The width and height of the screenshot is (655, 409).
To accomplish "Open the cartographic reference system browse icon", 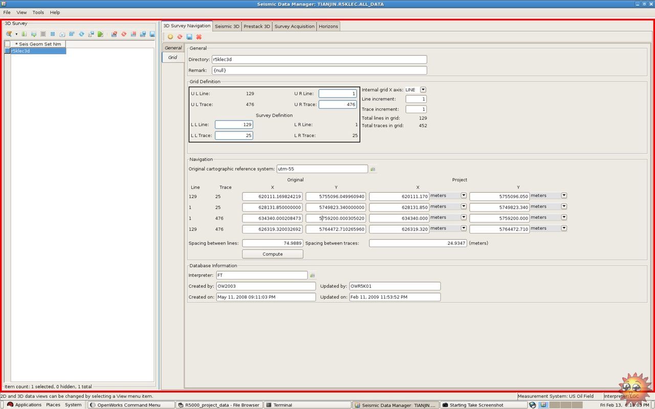I will click(x=373, y=169).
